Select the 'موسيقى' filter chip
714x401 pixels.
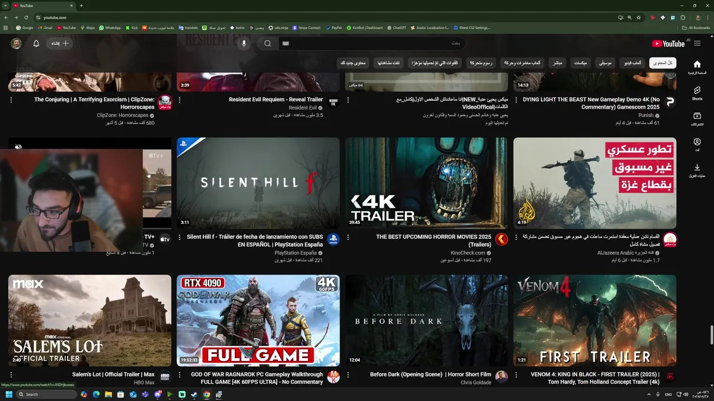pos(605,63)
